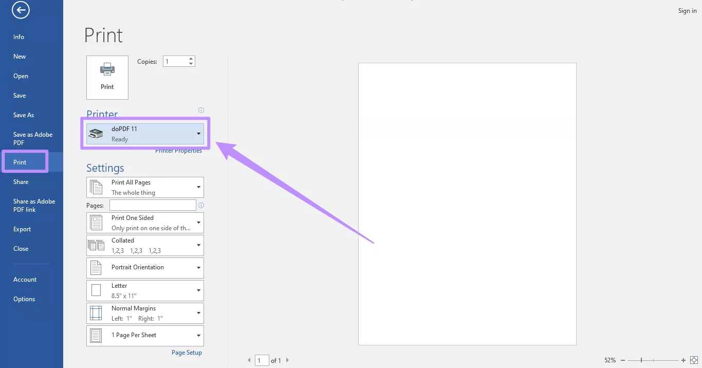The image size is (702, 368).
Task: Click the Normal Margins icon
Action: pos(96,312)
